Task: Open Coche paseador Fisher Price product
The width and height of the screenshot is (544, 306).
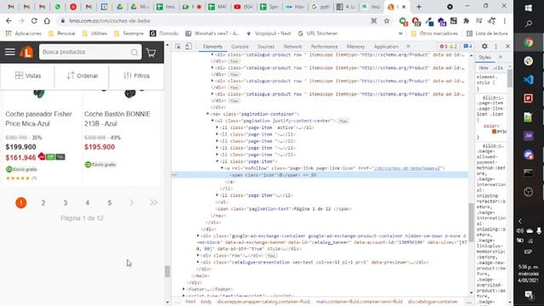Action: (x=39, y=119)
